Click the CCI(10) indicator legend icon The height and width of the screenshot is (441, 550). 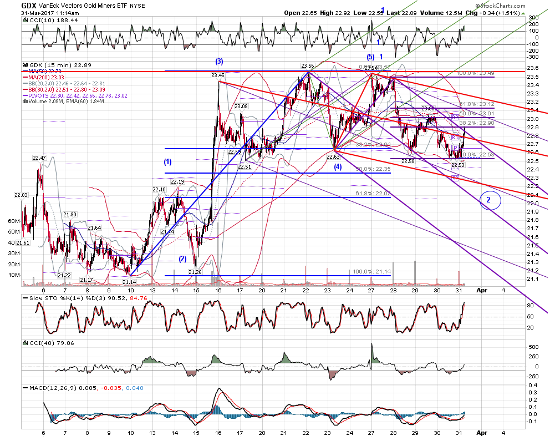tap(25, 21)
